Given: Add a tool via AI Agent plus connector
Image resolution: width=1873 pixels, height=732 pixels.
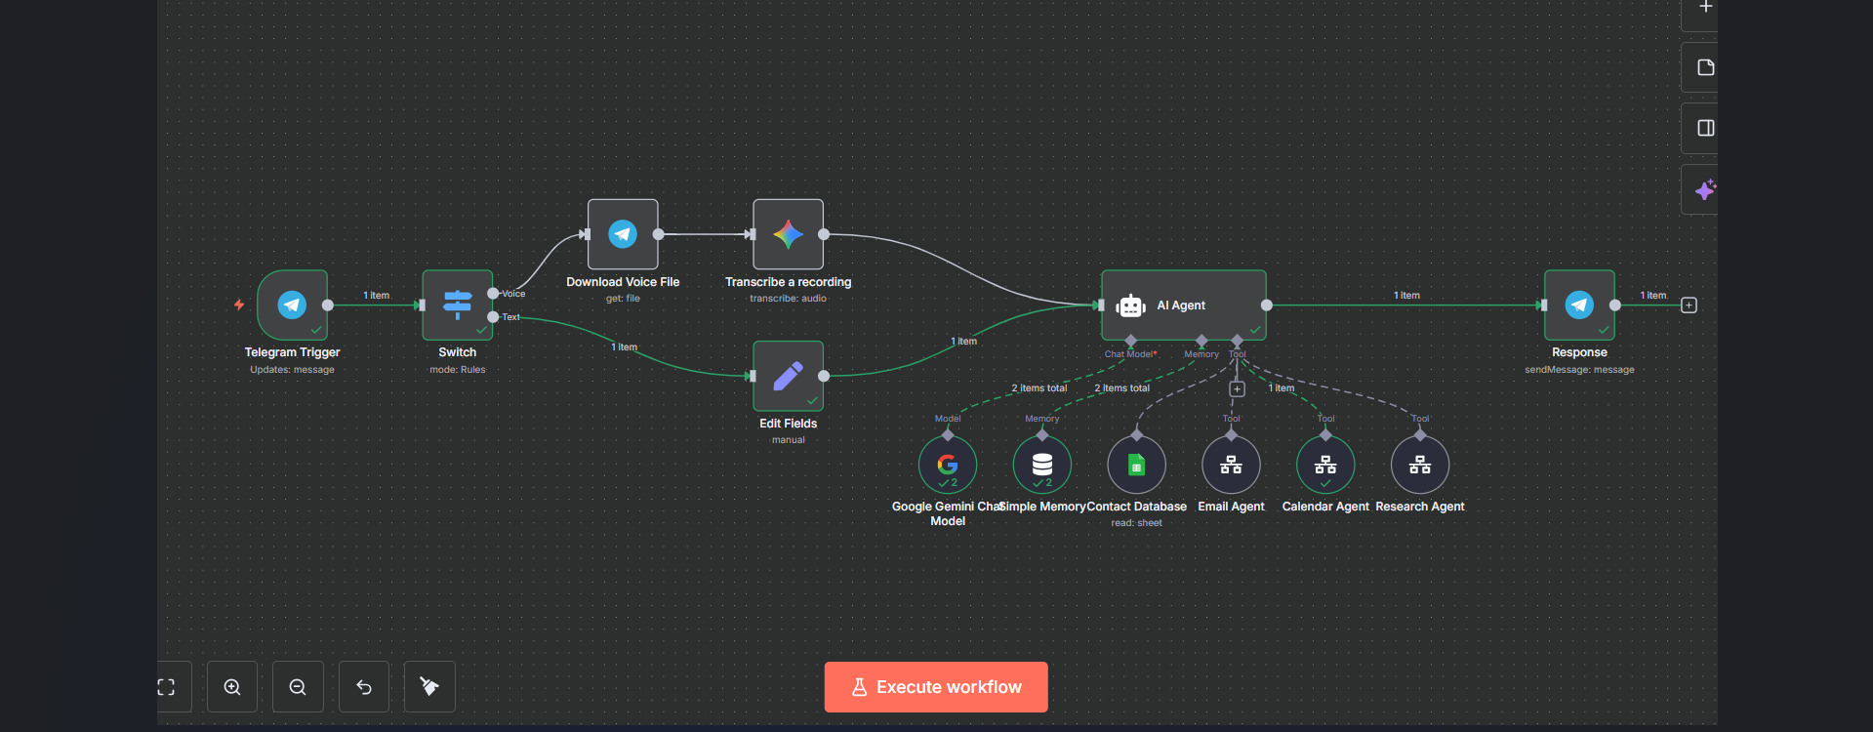Looking at the screenshot, I should click(x=1237, y=389).
